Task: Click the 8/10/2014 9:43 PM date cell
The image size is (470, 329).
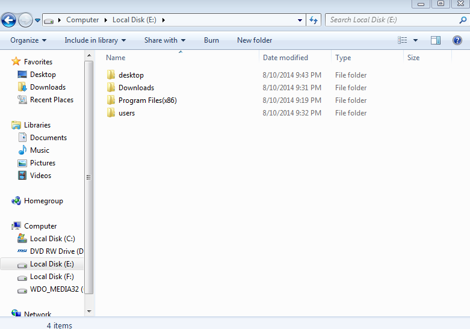Action: [x=292, y=75]
